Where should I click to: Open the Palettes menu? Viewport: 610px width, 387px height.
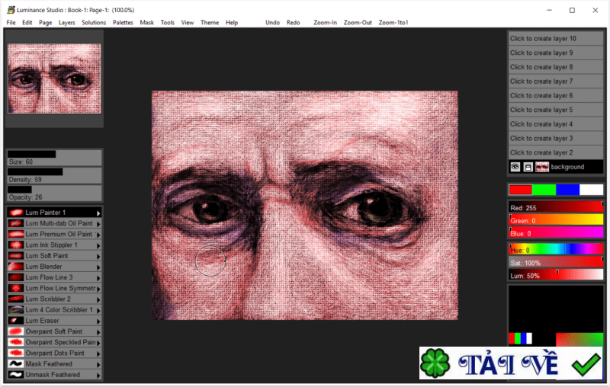pyautogui.click(x=123, y=22)
